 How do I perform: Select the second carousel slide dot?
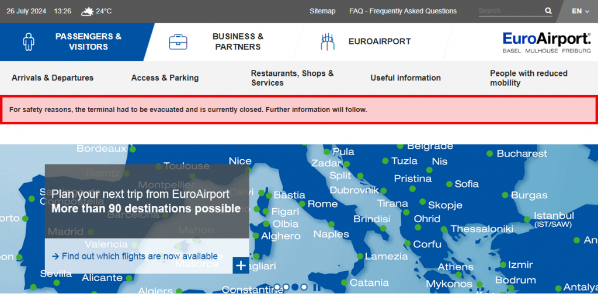(x=286, y=287)
